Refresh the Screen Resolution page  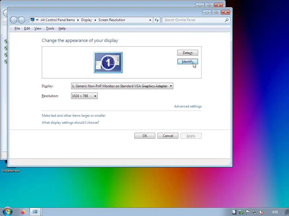156,20
